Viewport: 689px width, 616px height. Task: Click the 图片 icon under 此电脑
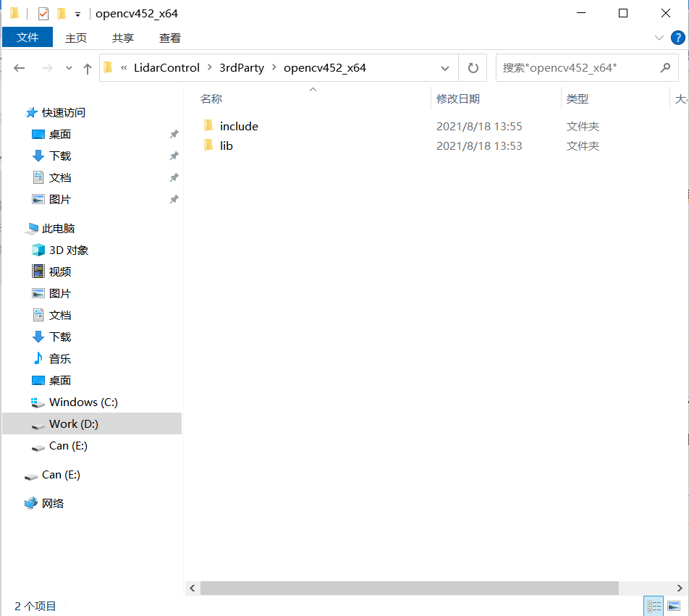38,293
